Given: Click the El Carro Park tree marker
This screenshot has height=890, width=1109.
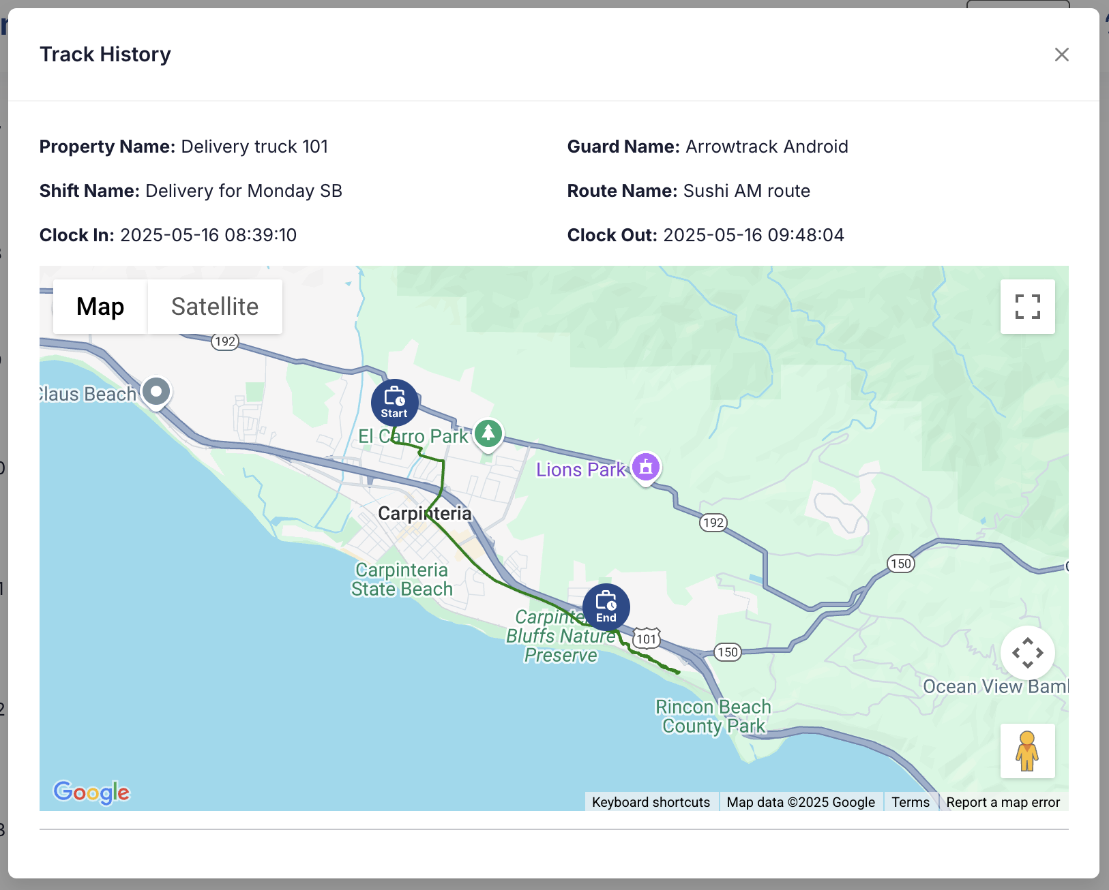Looking at the screenshot, I should (488, 433).
